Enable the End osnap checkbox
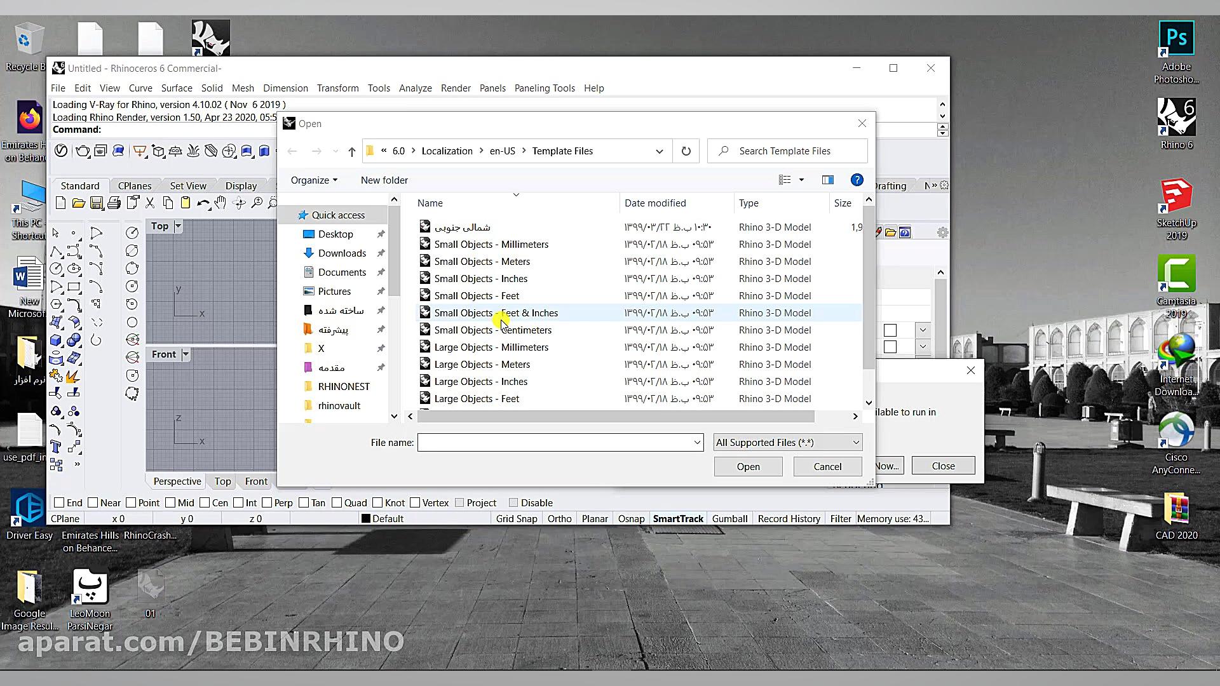This screenshot has width=1220, height=686. 60,503
